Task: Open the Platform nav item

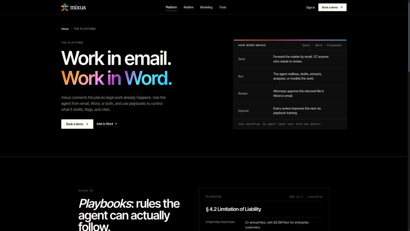Action: 171,7
